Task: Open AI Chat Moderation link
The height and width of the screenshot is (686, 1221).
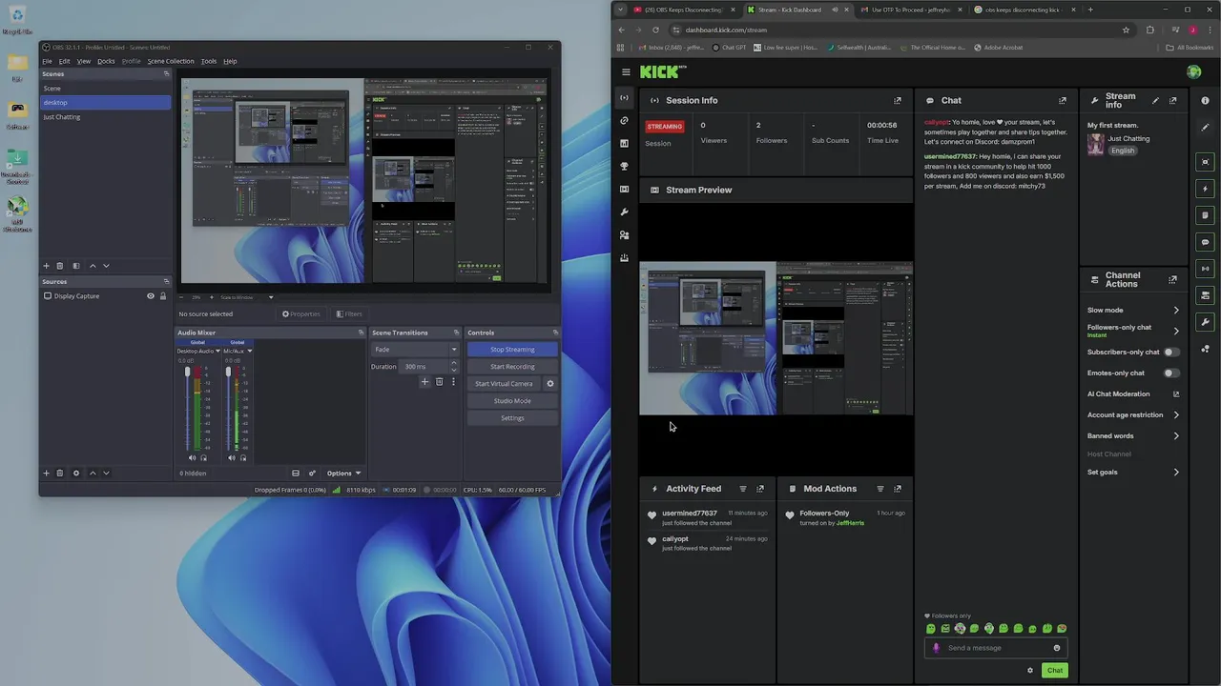Action: pos(1133,394)
